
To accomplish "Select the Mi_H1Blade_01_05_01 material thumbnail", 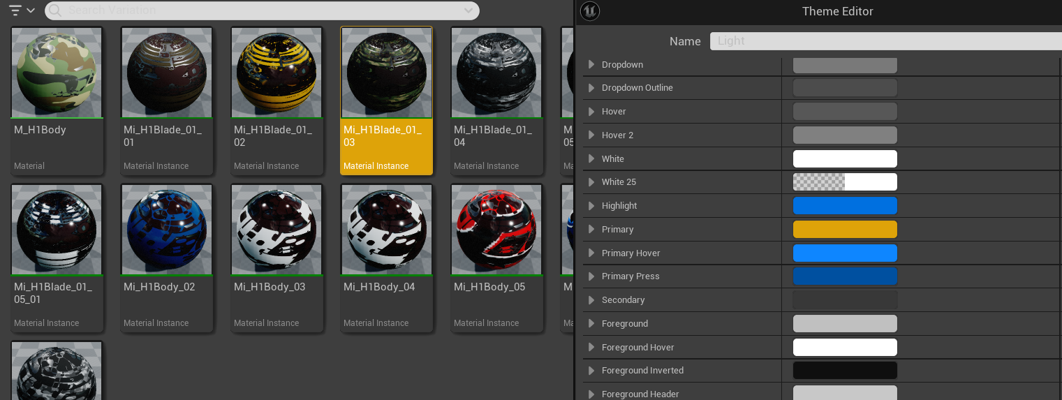I will tap(57, 230).
